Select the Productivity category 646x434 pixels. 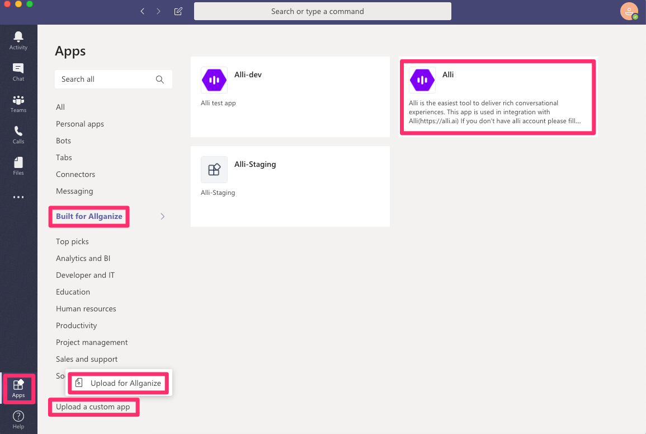pyautogui.click(x=76, y=325)
